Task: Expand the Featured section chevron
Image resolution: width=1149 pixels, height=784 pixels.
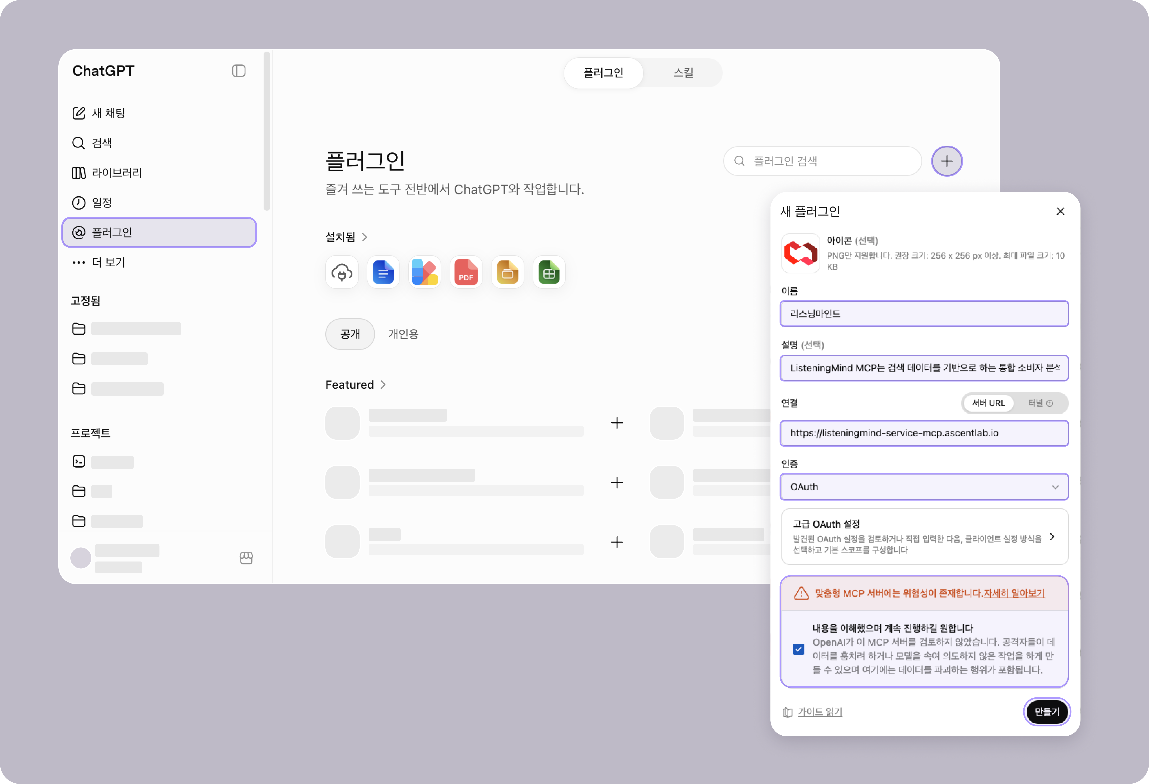Action: [x=383, y=385]
